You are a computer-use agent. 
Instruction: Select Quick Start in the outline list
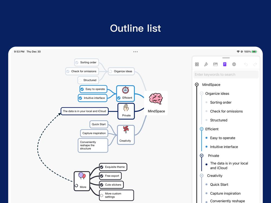tap(219, 185)
